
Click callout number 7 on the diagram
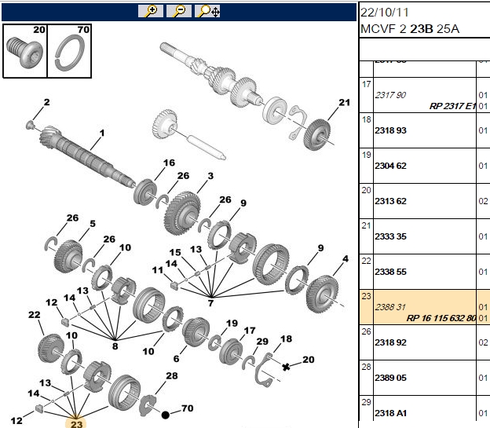tap(210, 303)
